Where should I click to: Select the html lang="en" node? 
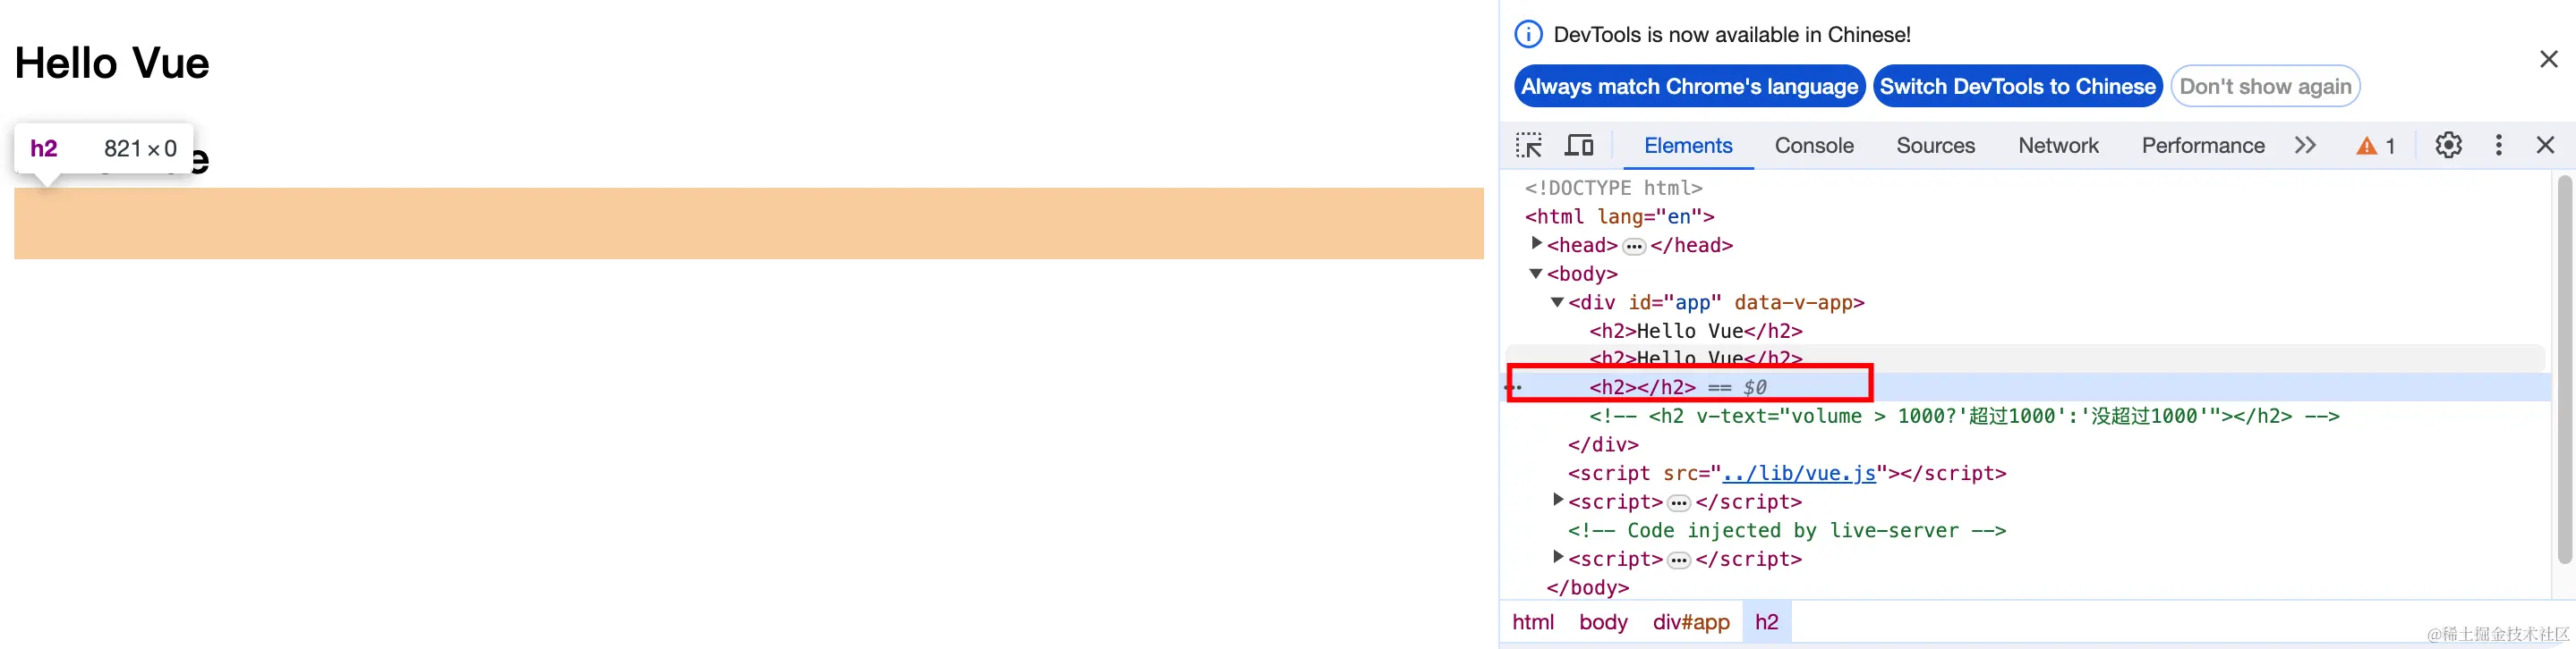pyautogui.click(x=1619, y=216)
